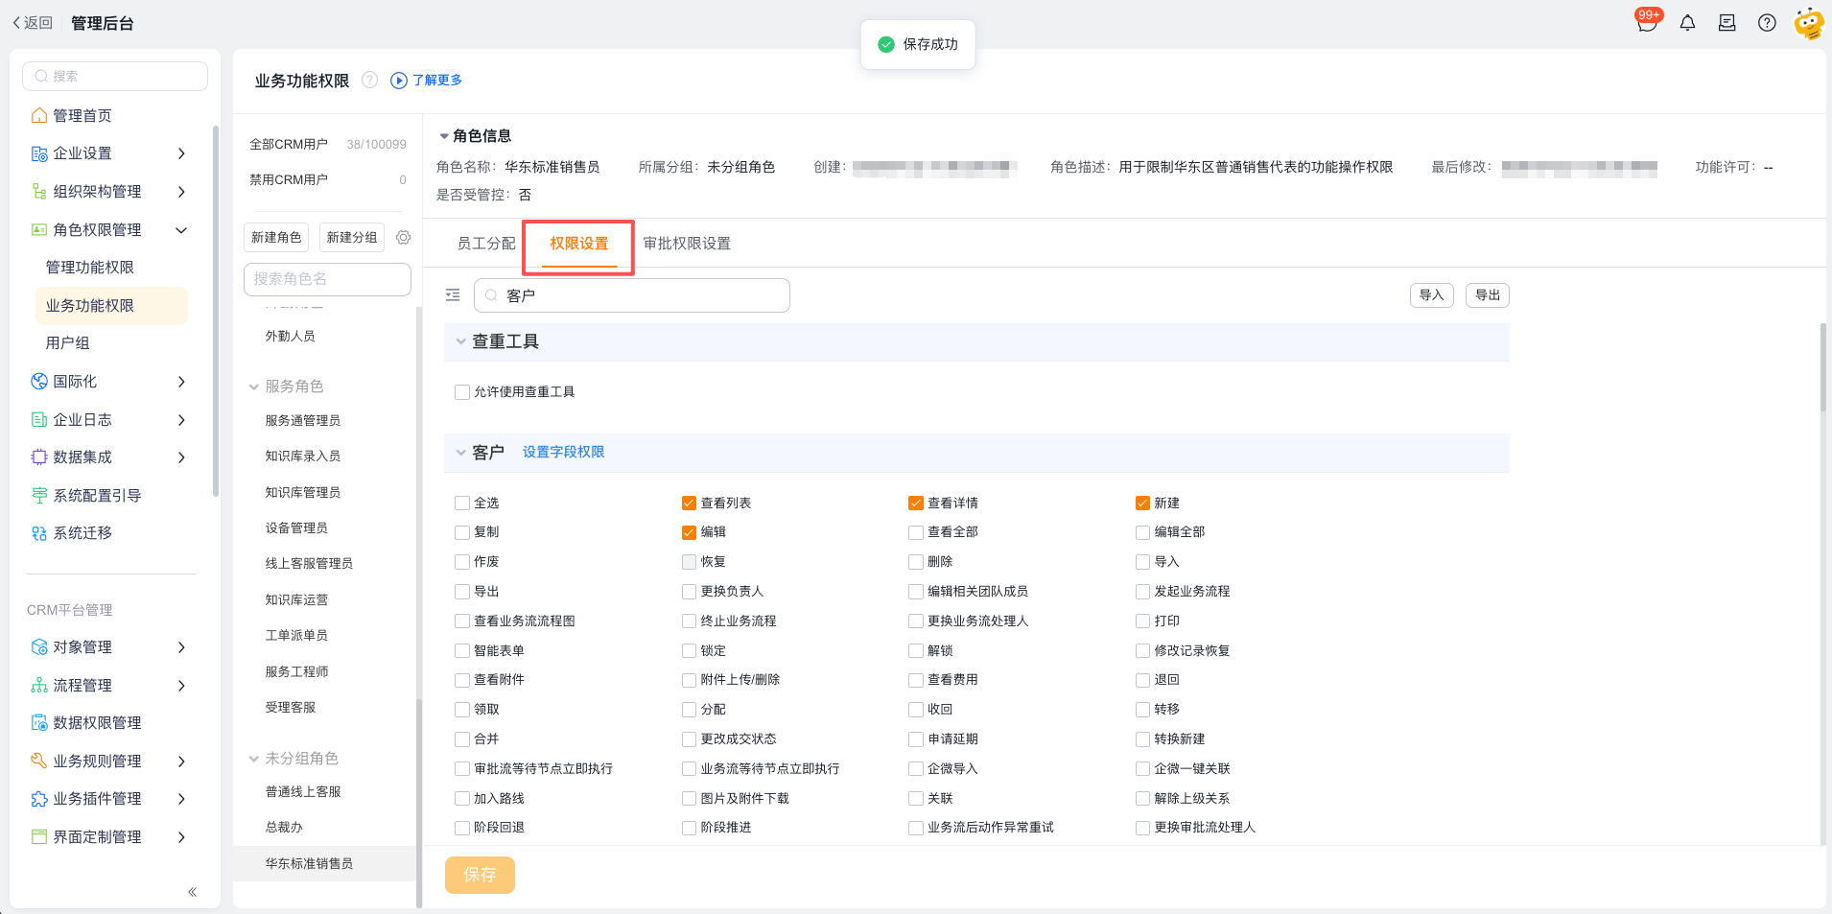Open the user avatar menu

[x=1809, y=23]
